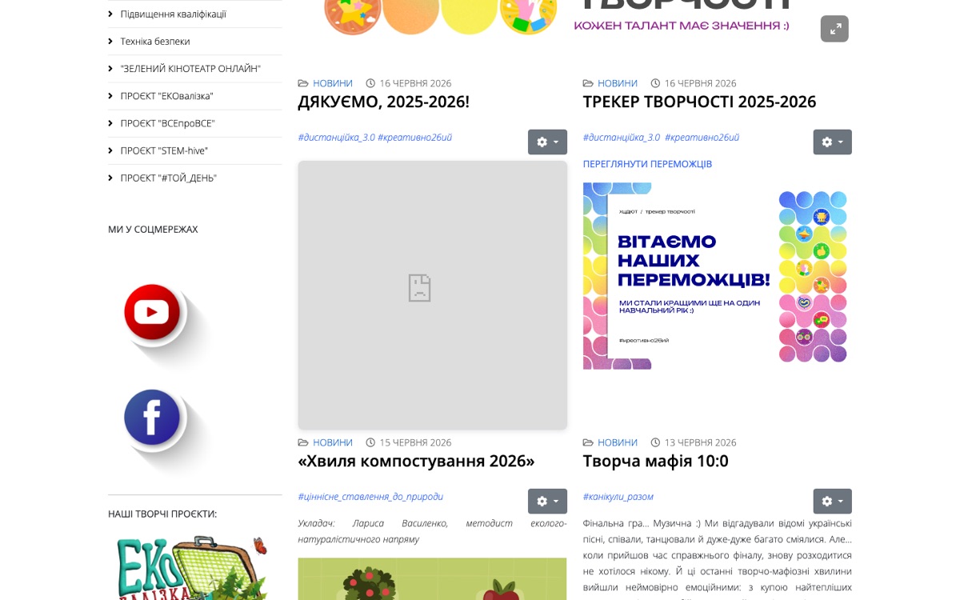Open the YouTube social media icon

point(153,313)
